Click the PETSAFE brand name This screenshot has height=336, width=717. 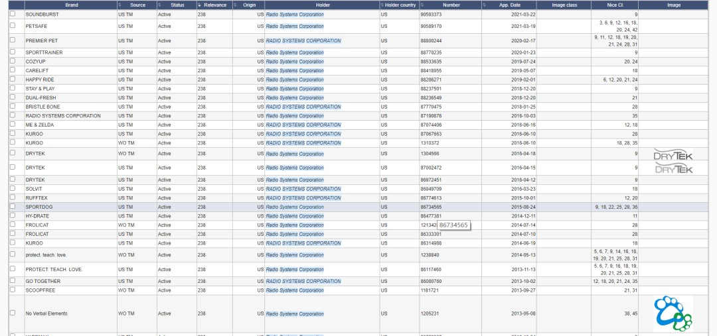pos(36,26)
